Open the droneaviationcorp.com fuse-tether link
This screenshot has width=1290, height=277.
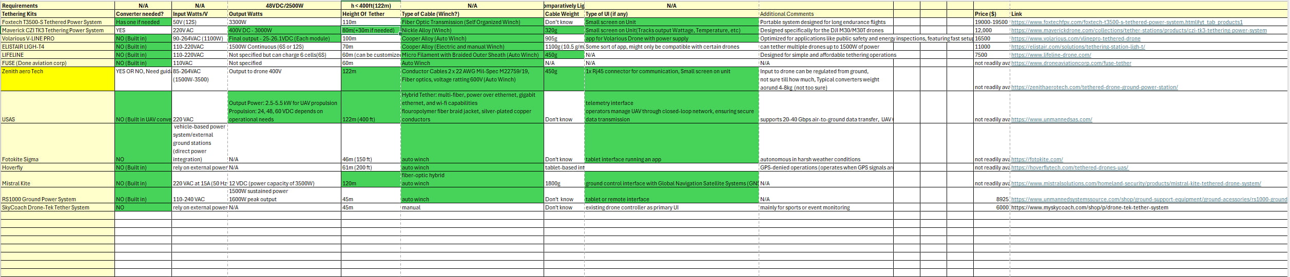tap(1071, 63)
